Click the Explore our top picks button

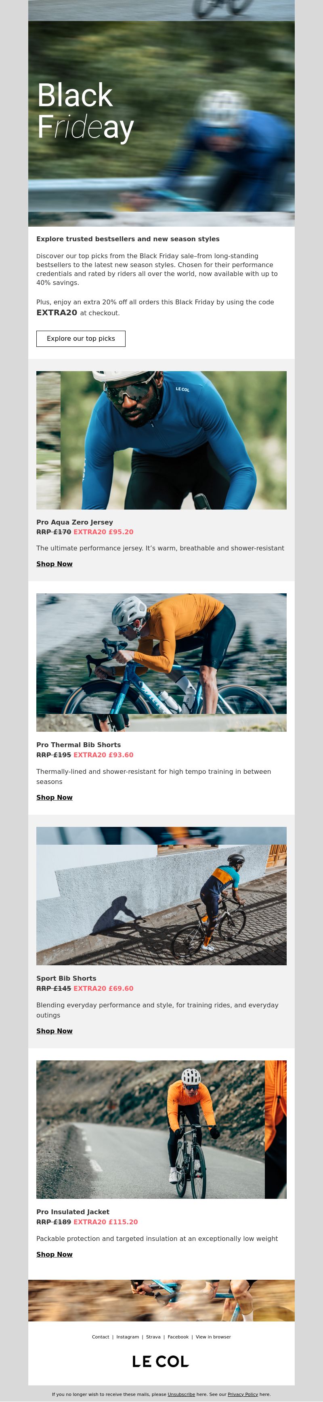81,338
